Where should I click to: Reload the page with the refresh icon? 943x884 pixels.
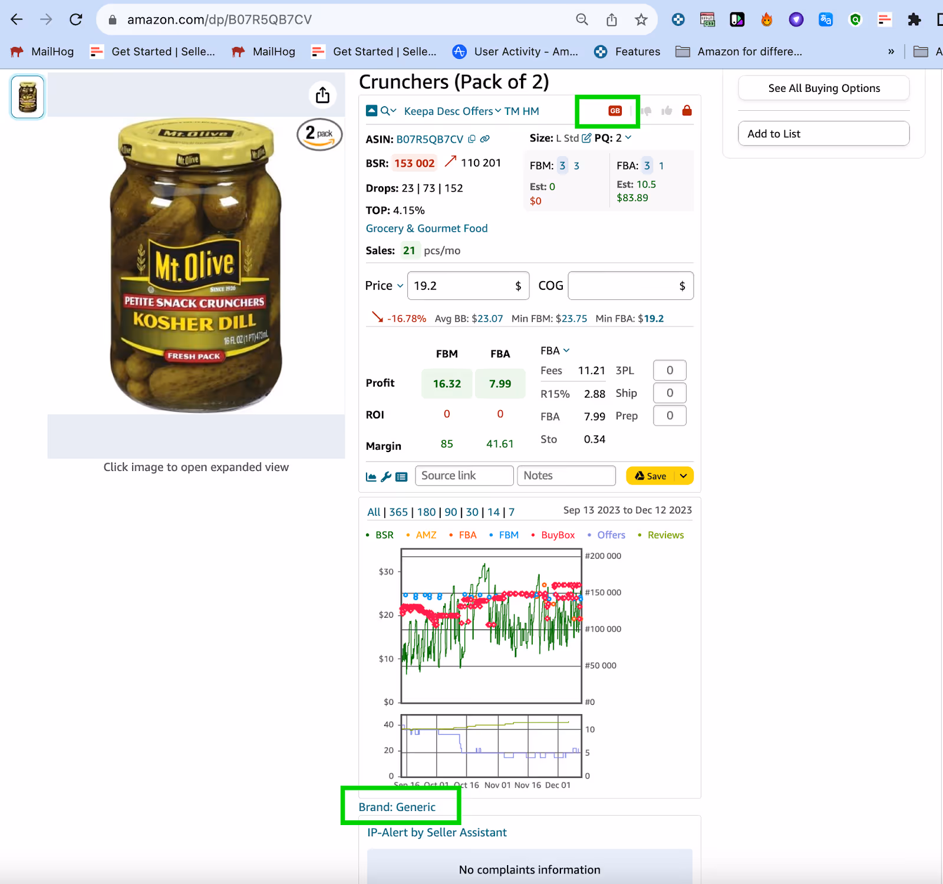(x=75, y=19)
